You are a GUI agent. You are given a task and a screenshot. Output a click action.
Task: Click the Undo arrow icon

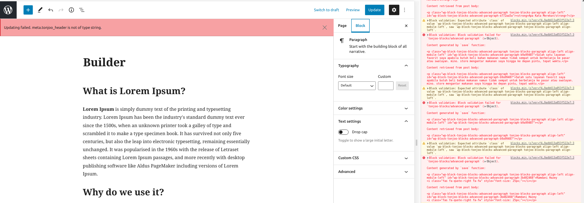click(x=51, y=10)
